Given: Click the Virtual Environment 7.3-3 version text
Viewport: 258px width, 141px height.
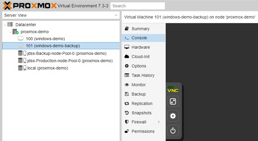Looking at the screenshot, I should click(83, 6).
